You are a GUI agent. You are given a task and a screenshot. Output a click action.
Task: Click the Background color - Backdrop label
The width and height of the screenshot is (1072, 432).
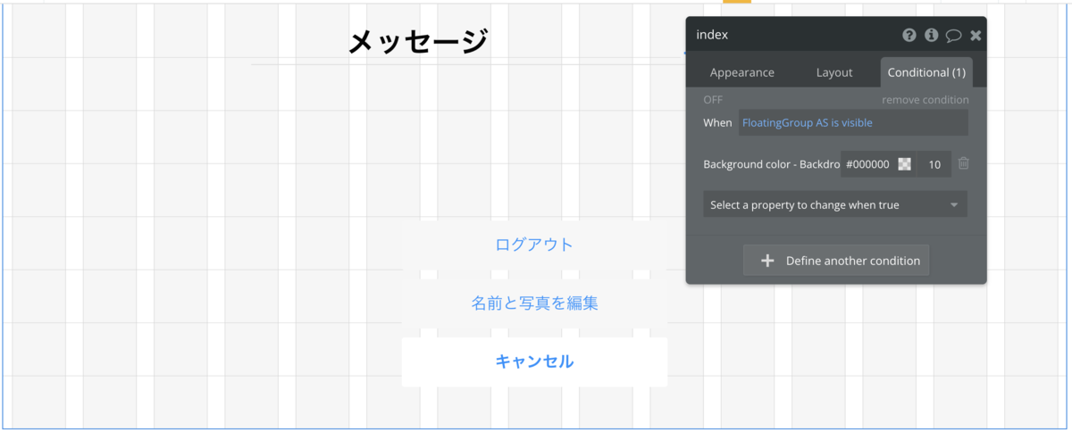(x=772, y=164)
